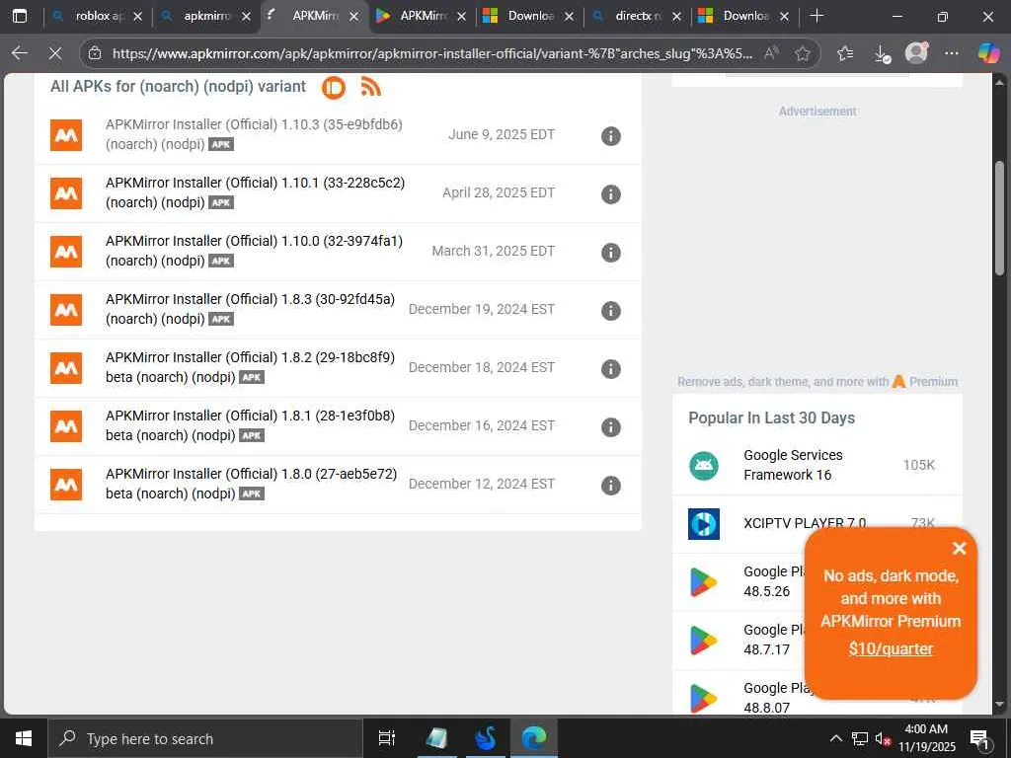Switch to the directx search tab
Viewport: 1011px width, 758px height.
[x=637, y=16]
